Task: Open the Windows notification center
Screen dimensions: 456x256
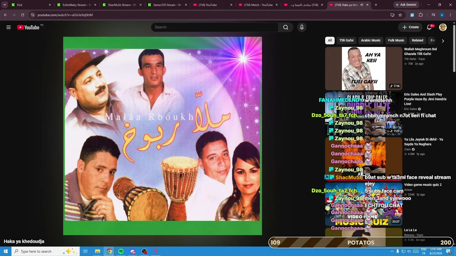Action: click(449, 251)
